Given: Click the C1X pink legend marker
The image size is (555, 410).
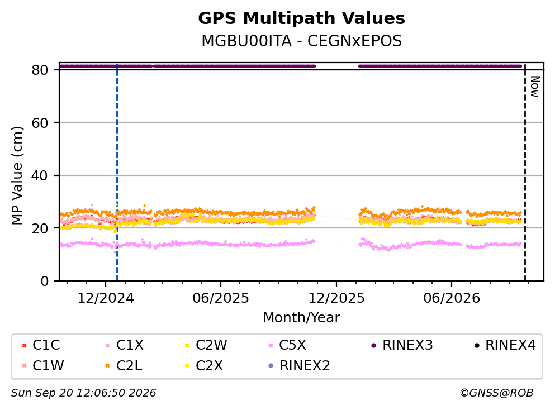Looking at the screenshot, I should tap(108, 346).
